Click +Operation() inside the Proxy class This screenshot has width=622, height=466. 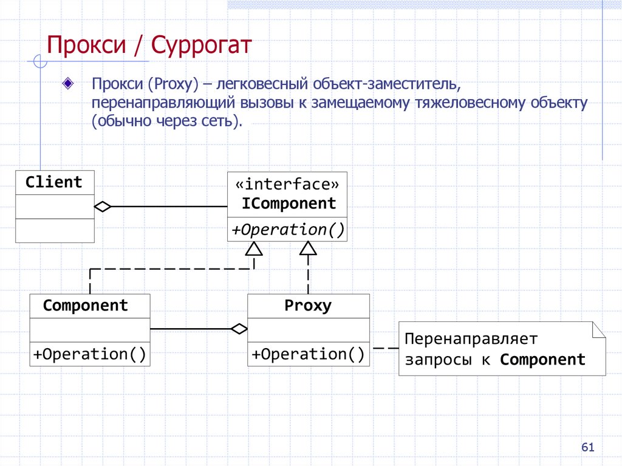(307, 353)
